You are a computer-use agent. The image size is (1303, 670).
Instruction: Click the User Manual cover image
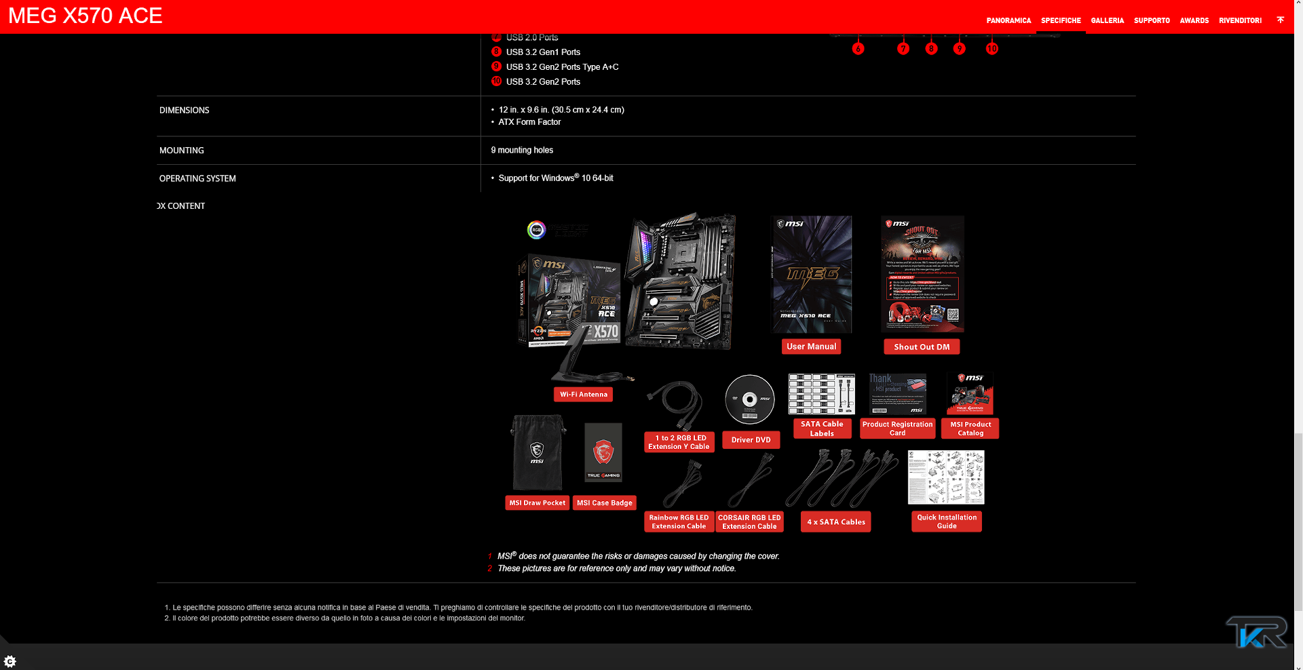click(812, 275)
